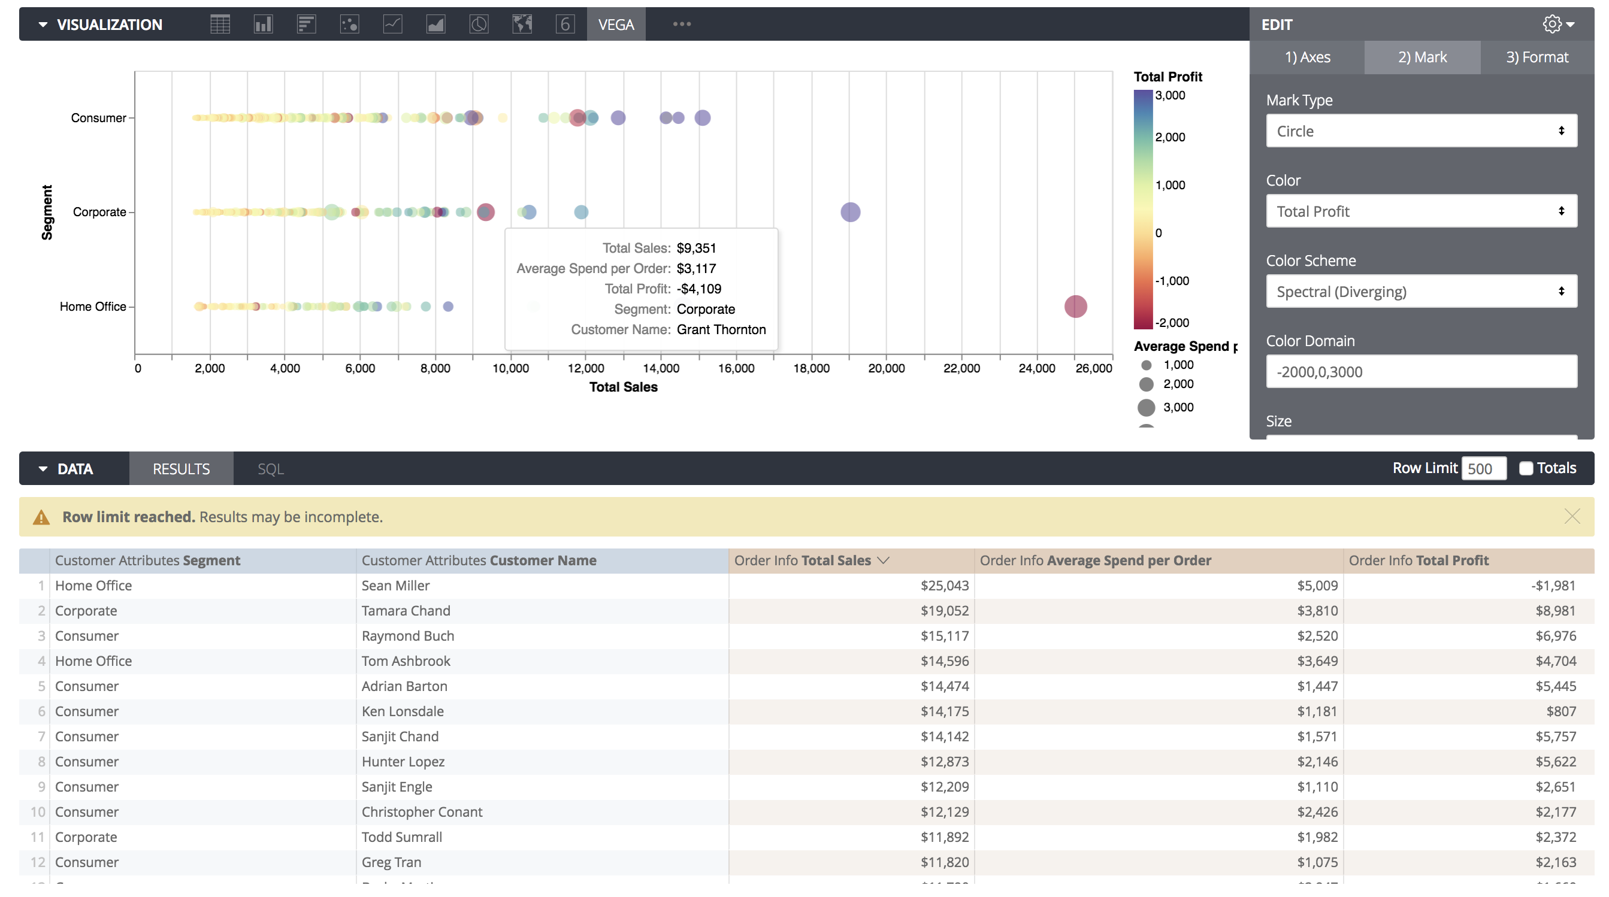Collapse the Data section
Viewport: 1609px width, 897px height.
coord(43,469)
